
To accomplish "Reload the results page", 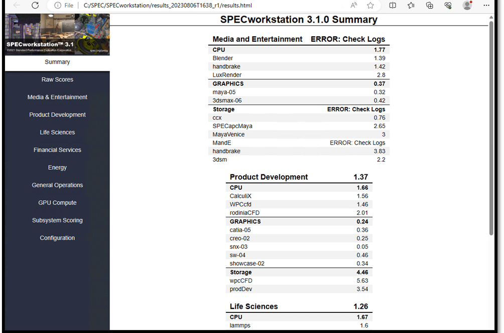I will pos(35,6).
